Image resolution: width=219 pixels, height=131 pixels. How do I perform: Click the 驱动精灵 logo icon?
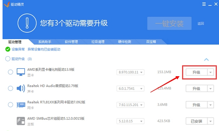pos(7,4)
